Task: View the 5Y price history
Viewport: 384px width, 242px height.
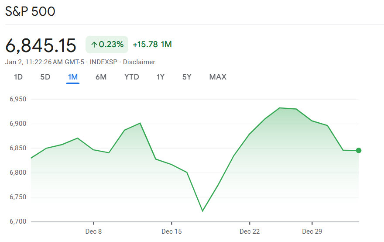Action: pos(187,77)
